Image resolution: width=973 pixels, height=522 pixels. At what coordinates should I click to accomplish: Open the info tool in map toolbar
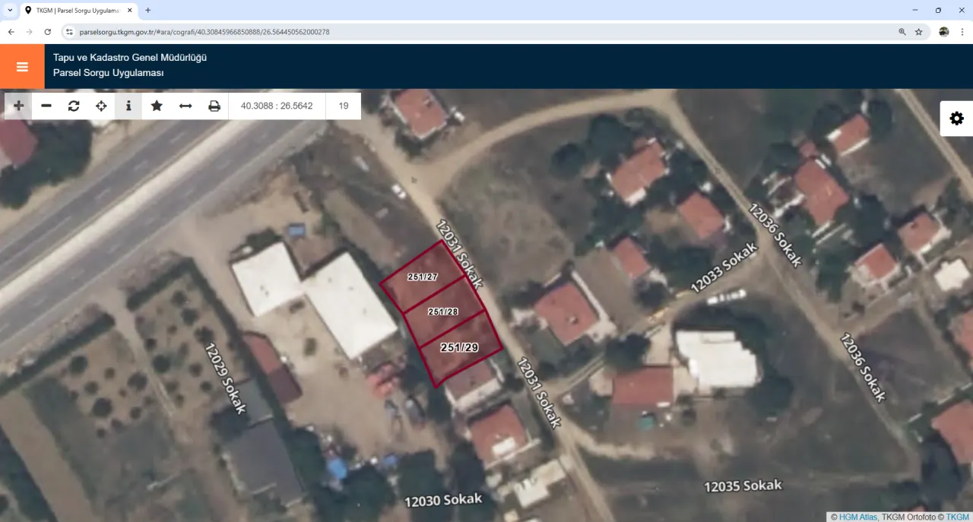(128, 106)
